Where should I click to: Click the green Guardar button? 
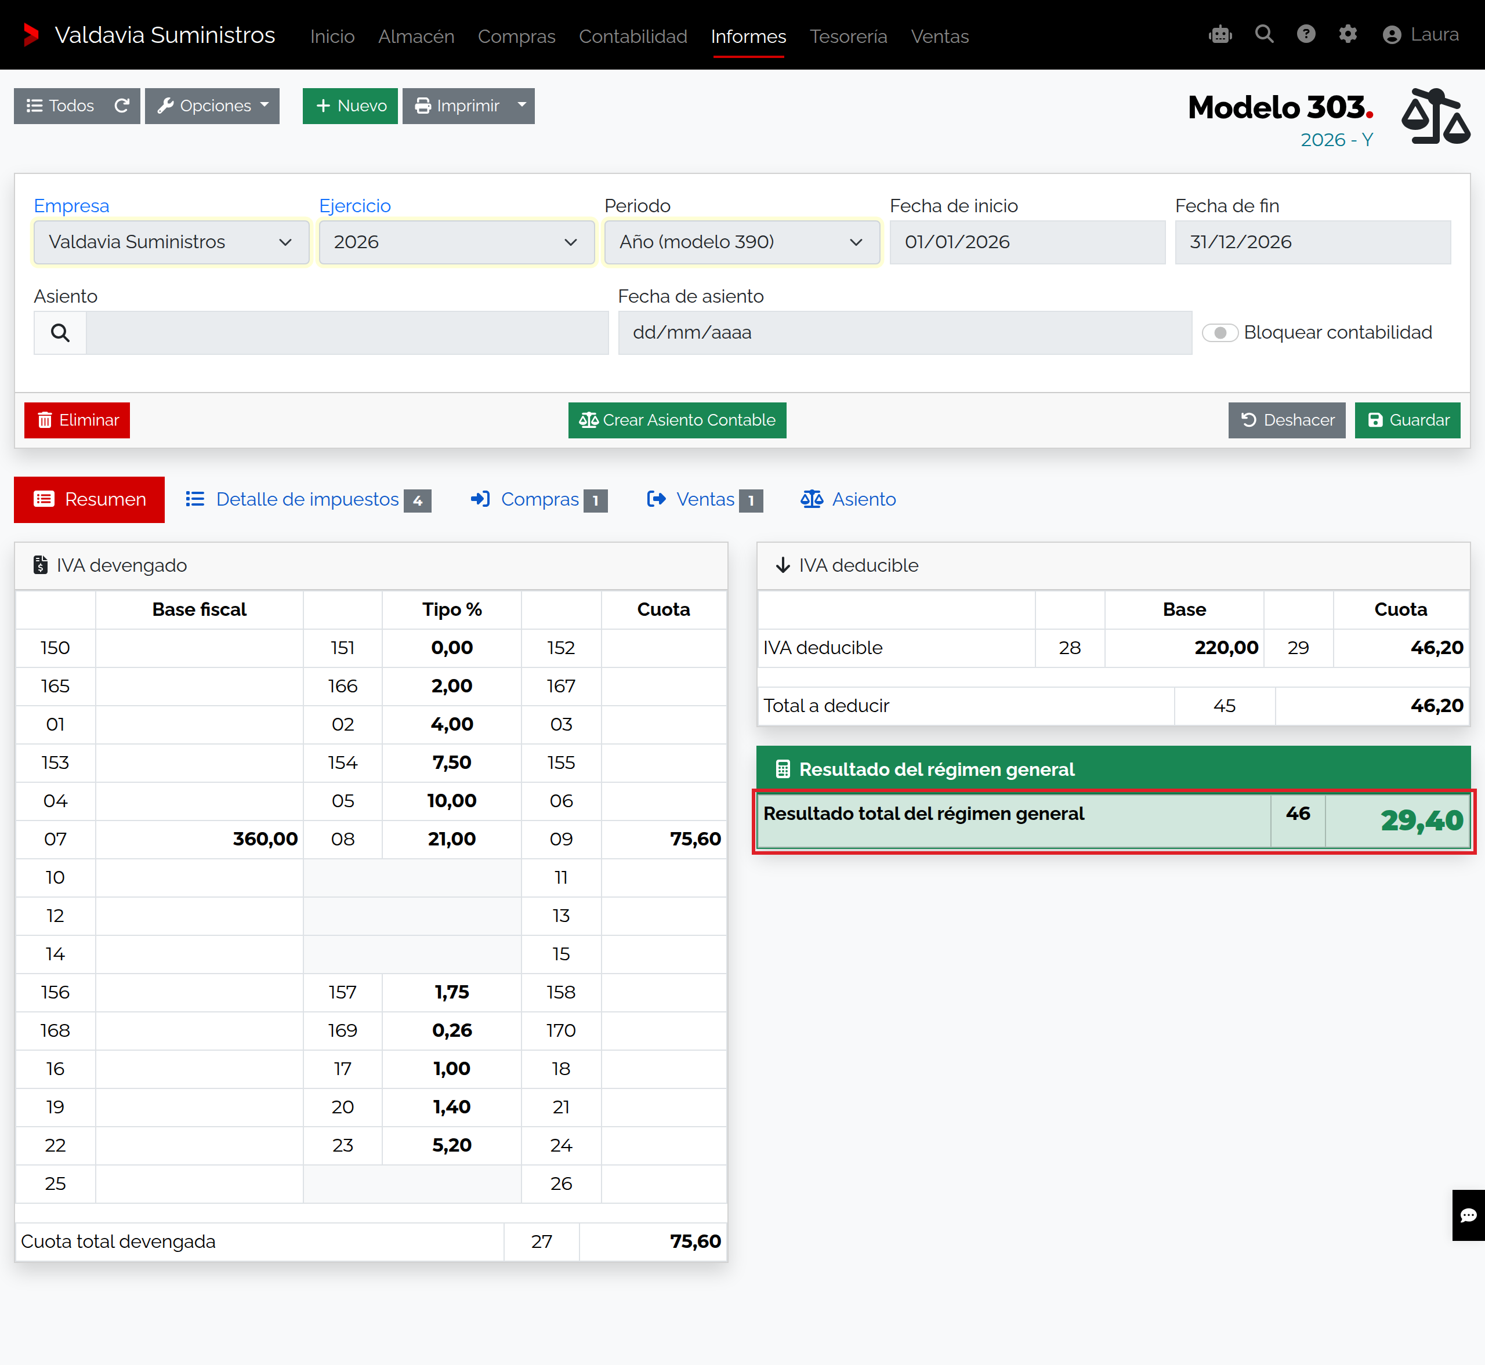point(1407,420)
